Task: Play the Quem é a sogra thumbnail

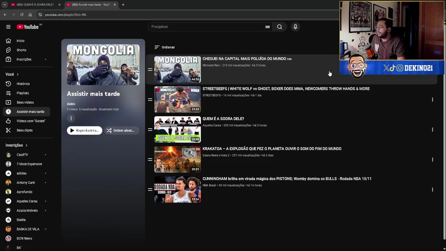Action: pyautogui.click(x=177, y=129)
